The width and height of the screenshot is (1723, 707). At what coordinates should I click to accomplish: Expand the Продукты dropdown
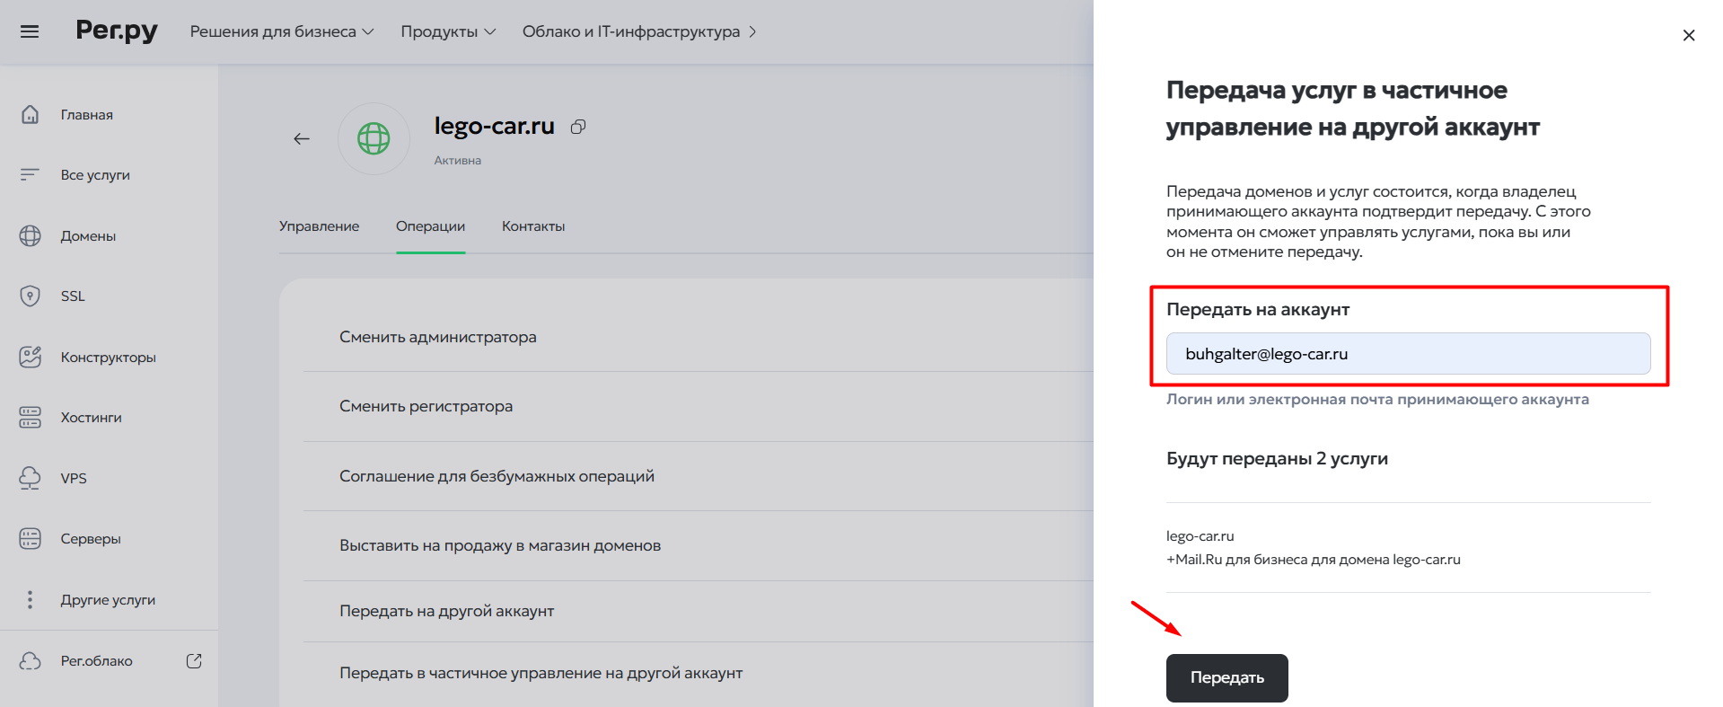tap(448, 31)
